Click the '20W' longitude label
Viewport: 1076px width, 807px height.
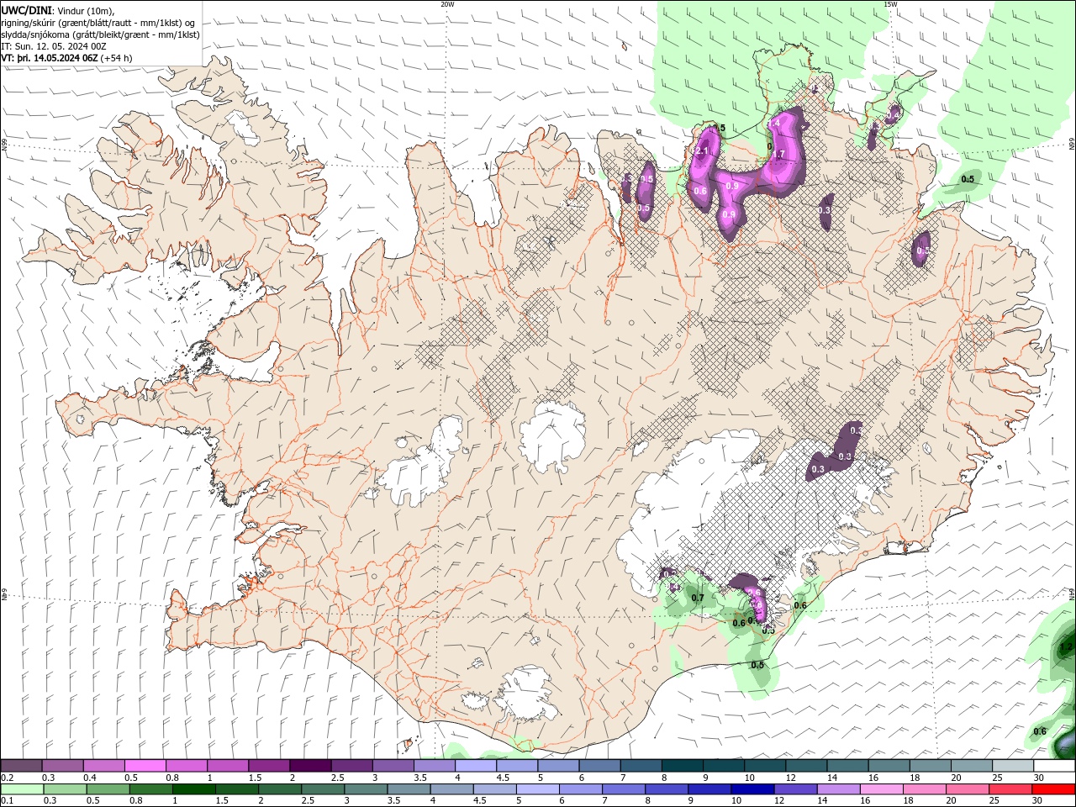pyautogui.click(x=447, y=4)
